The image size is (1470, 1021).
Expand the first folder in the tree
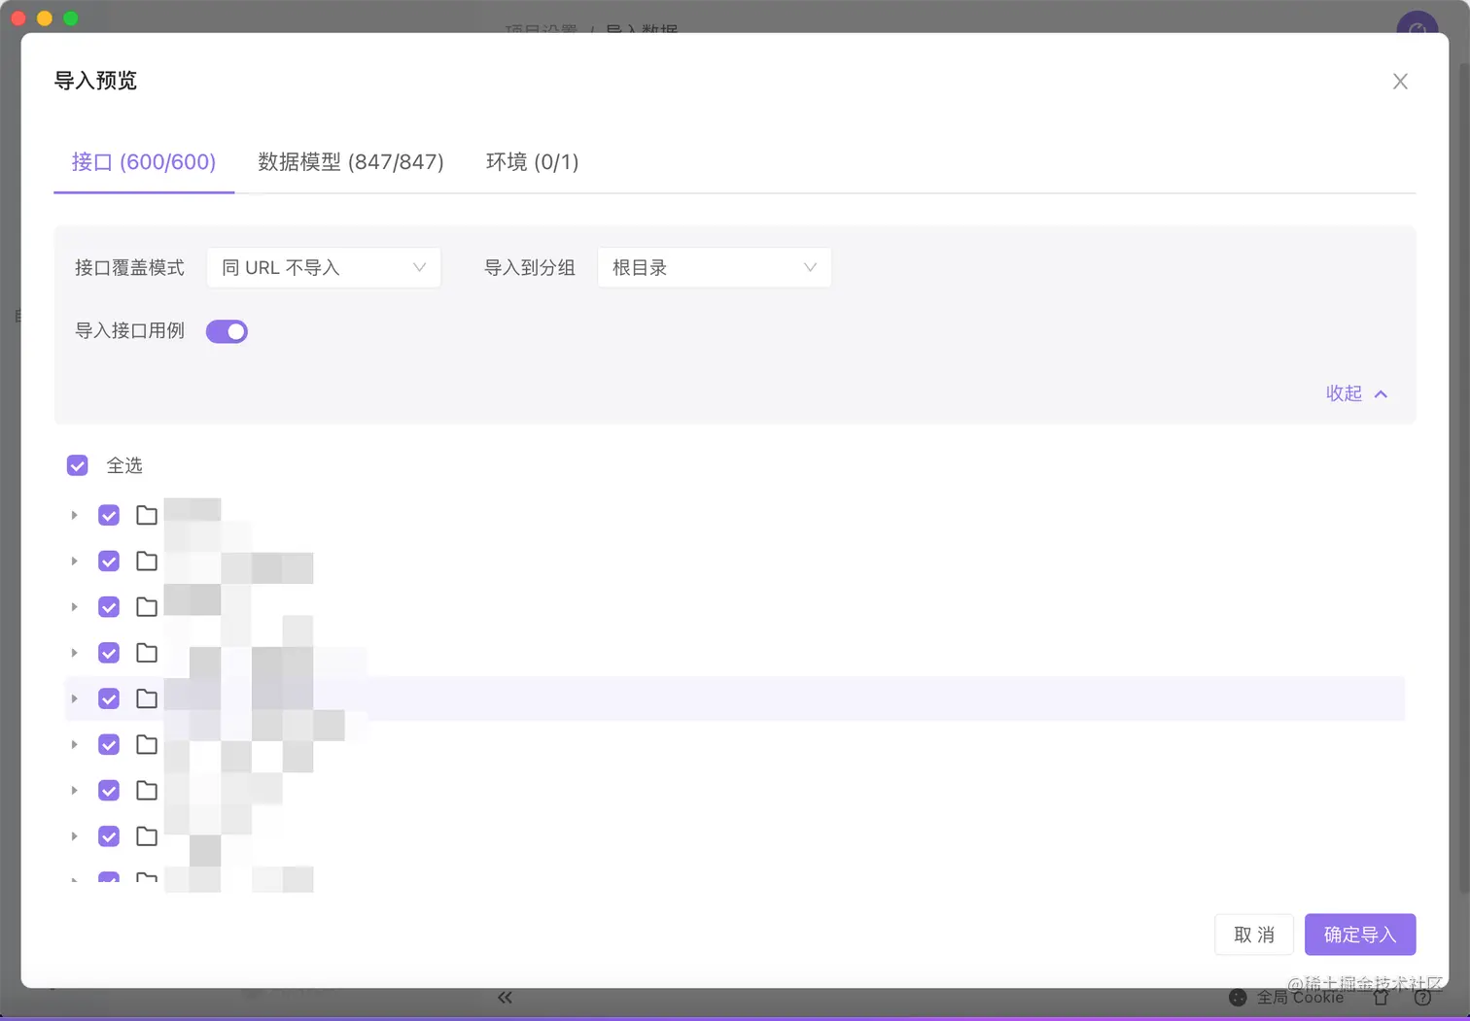click(x=74, y=515)
